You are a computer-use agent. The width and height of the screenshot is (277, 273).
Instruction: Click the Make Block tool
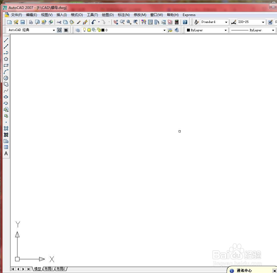[6, 116]
